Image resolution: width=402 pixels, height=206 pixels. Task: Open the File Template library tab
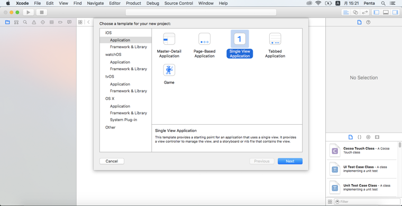point(351,137)
